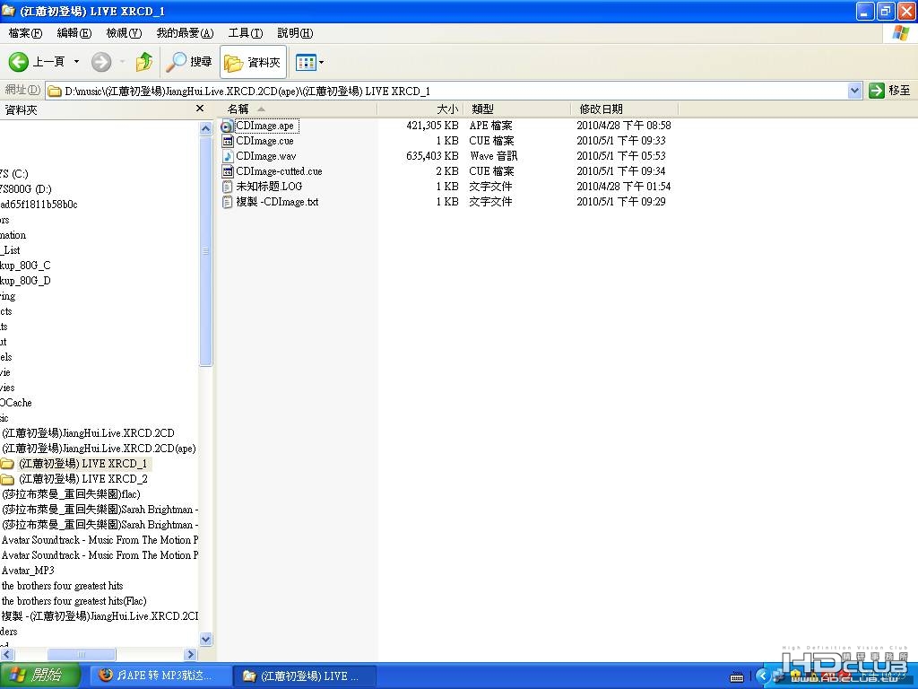The height and width of the screenshot is (689, 918).
Task: Sort by 修改日期 column header
Action: pos(624,109)
